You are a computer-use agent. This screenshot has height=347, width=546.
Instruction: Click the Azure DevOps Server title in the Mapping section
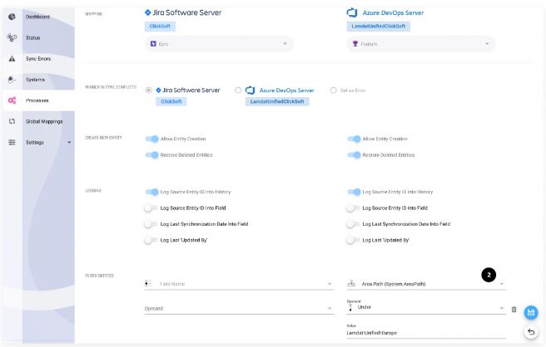[x=393, y=12]
